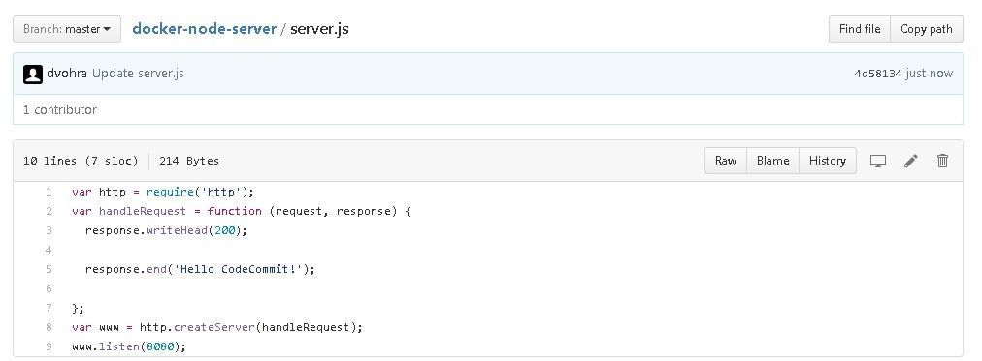Click the 1 contributor text
The height and width of the screenshot is (361, 982).
(x=59, y=110)
